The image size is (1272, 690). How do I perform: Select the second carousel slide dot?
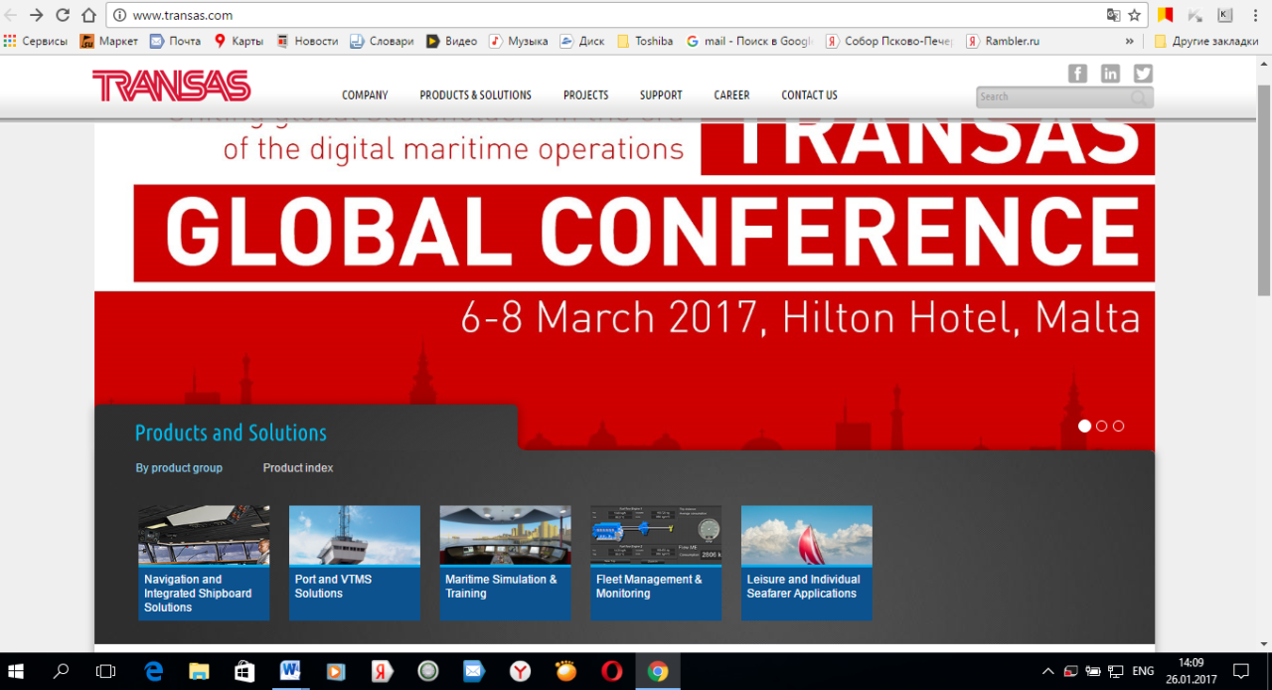1101,426
